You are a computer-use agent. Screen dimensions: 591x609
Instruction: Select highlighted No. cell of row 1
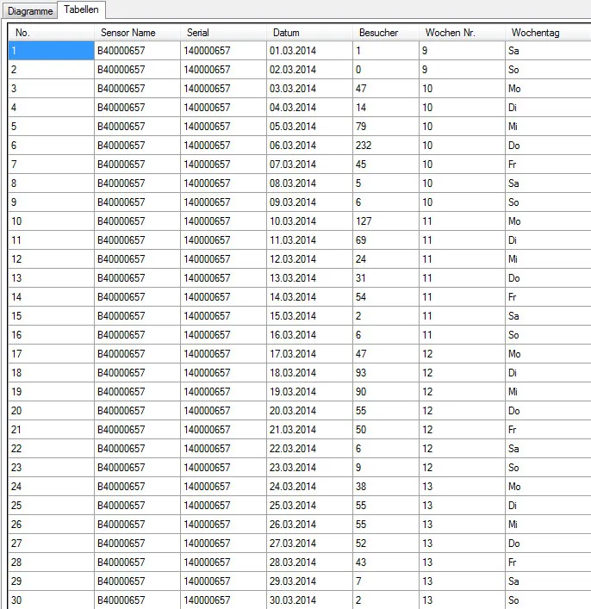point(52,51)
